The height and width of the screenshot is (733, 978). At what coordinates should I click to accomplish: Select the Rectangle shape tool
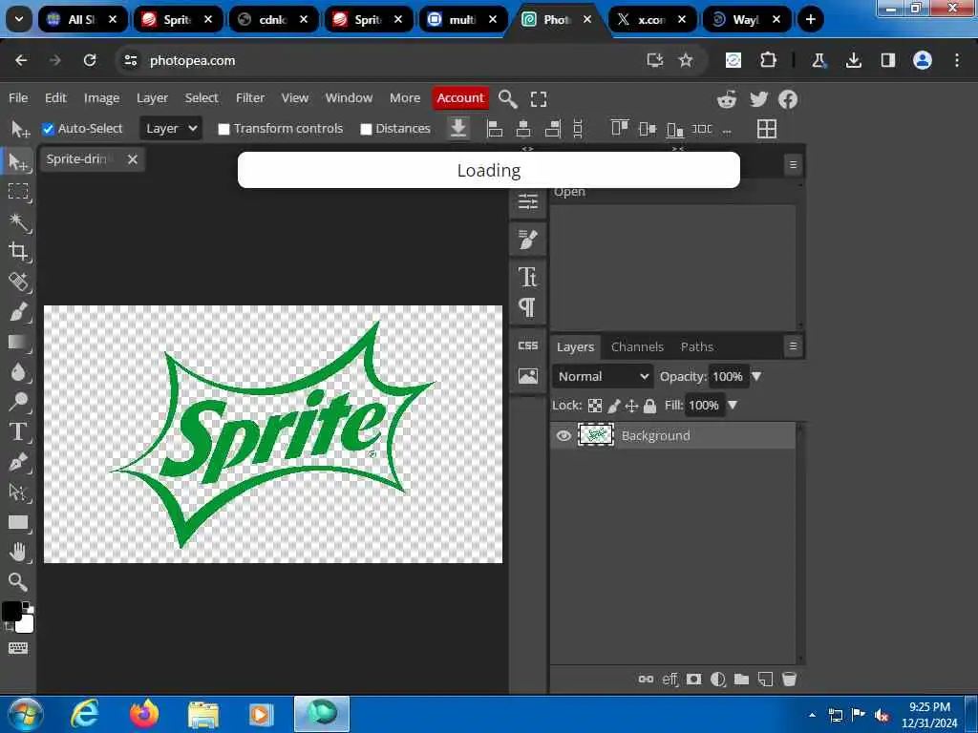coord(18,522)
